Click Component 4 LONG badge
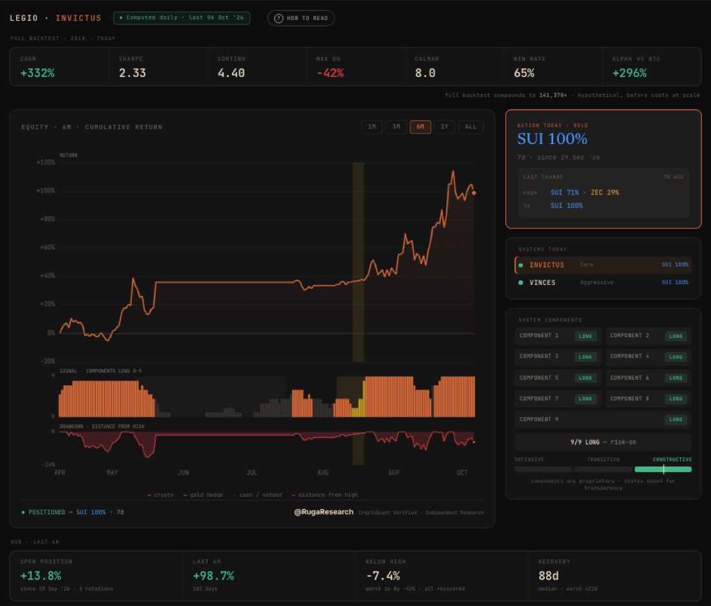 [675, 357]
